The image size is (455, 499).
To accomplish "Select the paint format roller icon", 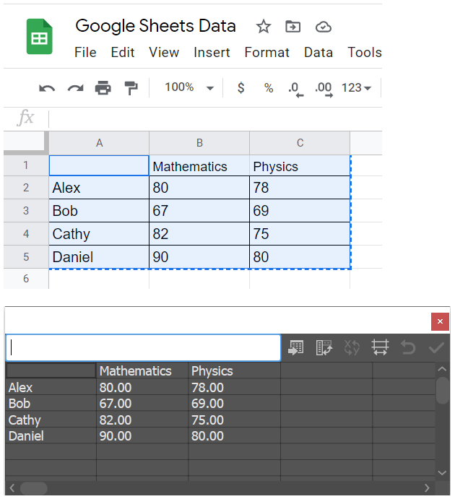I will [131, 88].
